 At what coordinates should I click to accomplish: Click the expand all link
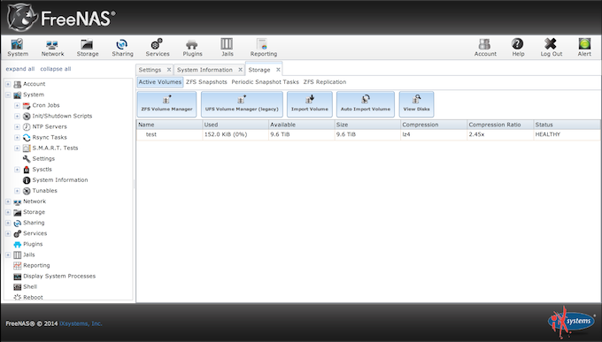point(20,69)
